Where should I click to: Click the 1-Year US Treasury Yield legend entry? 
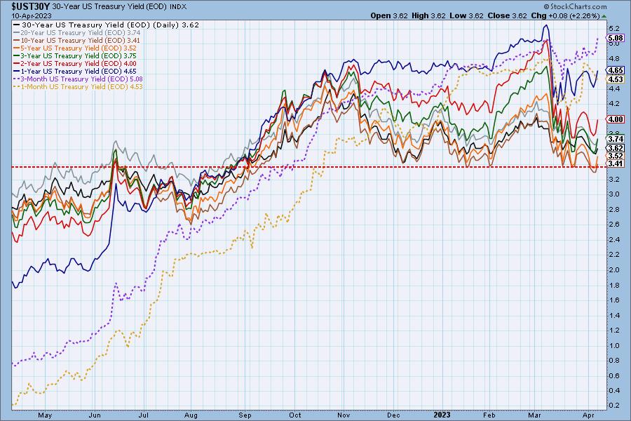pyautogui.click(x=75, y=71)
